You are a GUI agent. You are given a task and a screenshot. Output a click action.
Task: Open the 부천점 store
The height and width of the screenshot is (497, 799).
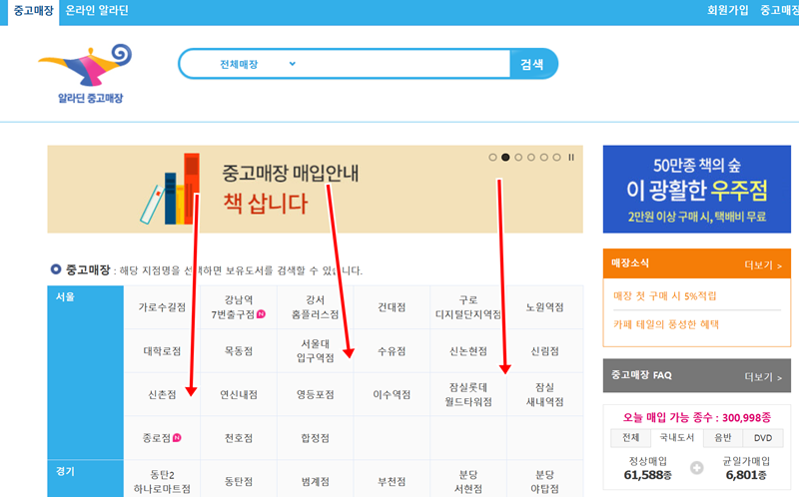click(x=392, y=481)
